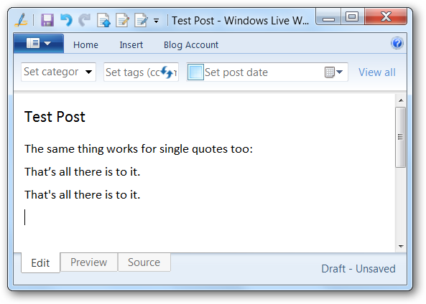Click the View all link

pyautogui.click(x=377, y=72)
